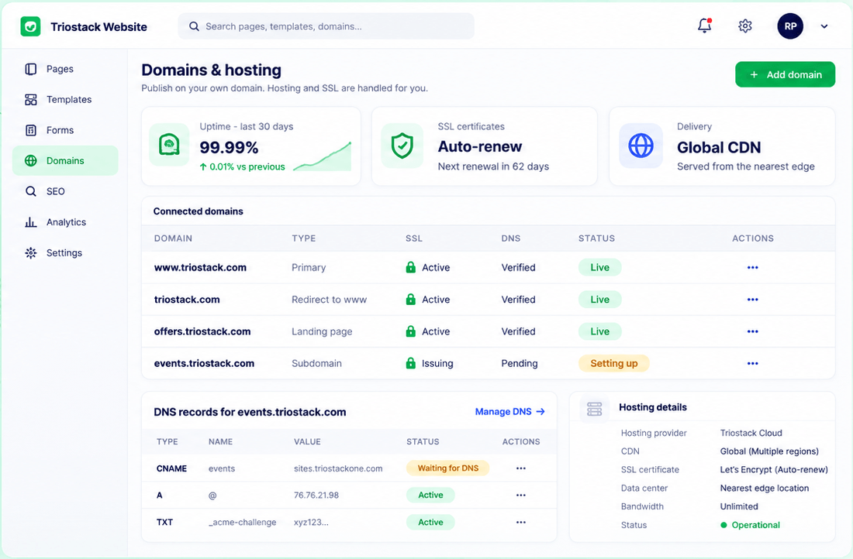Select domain events.triostack.com in table
This screenshot has width=853, height=559.
[204, 363]
